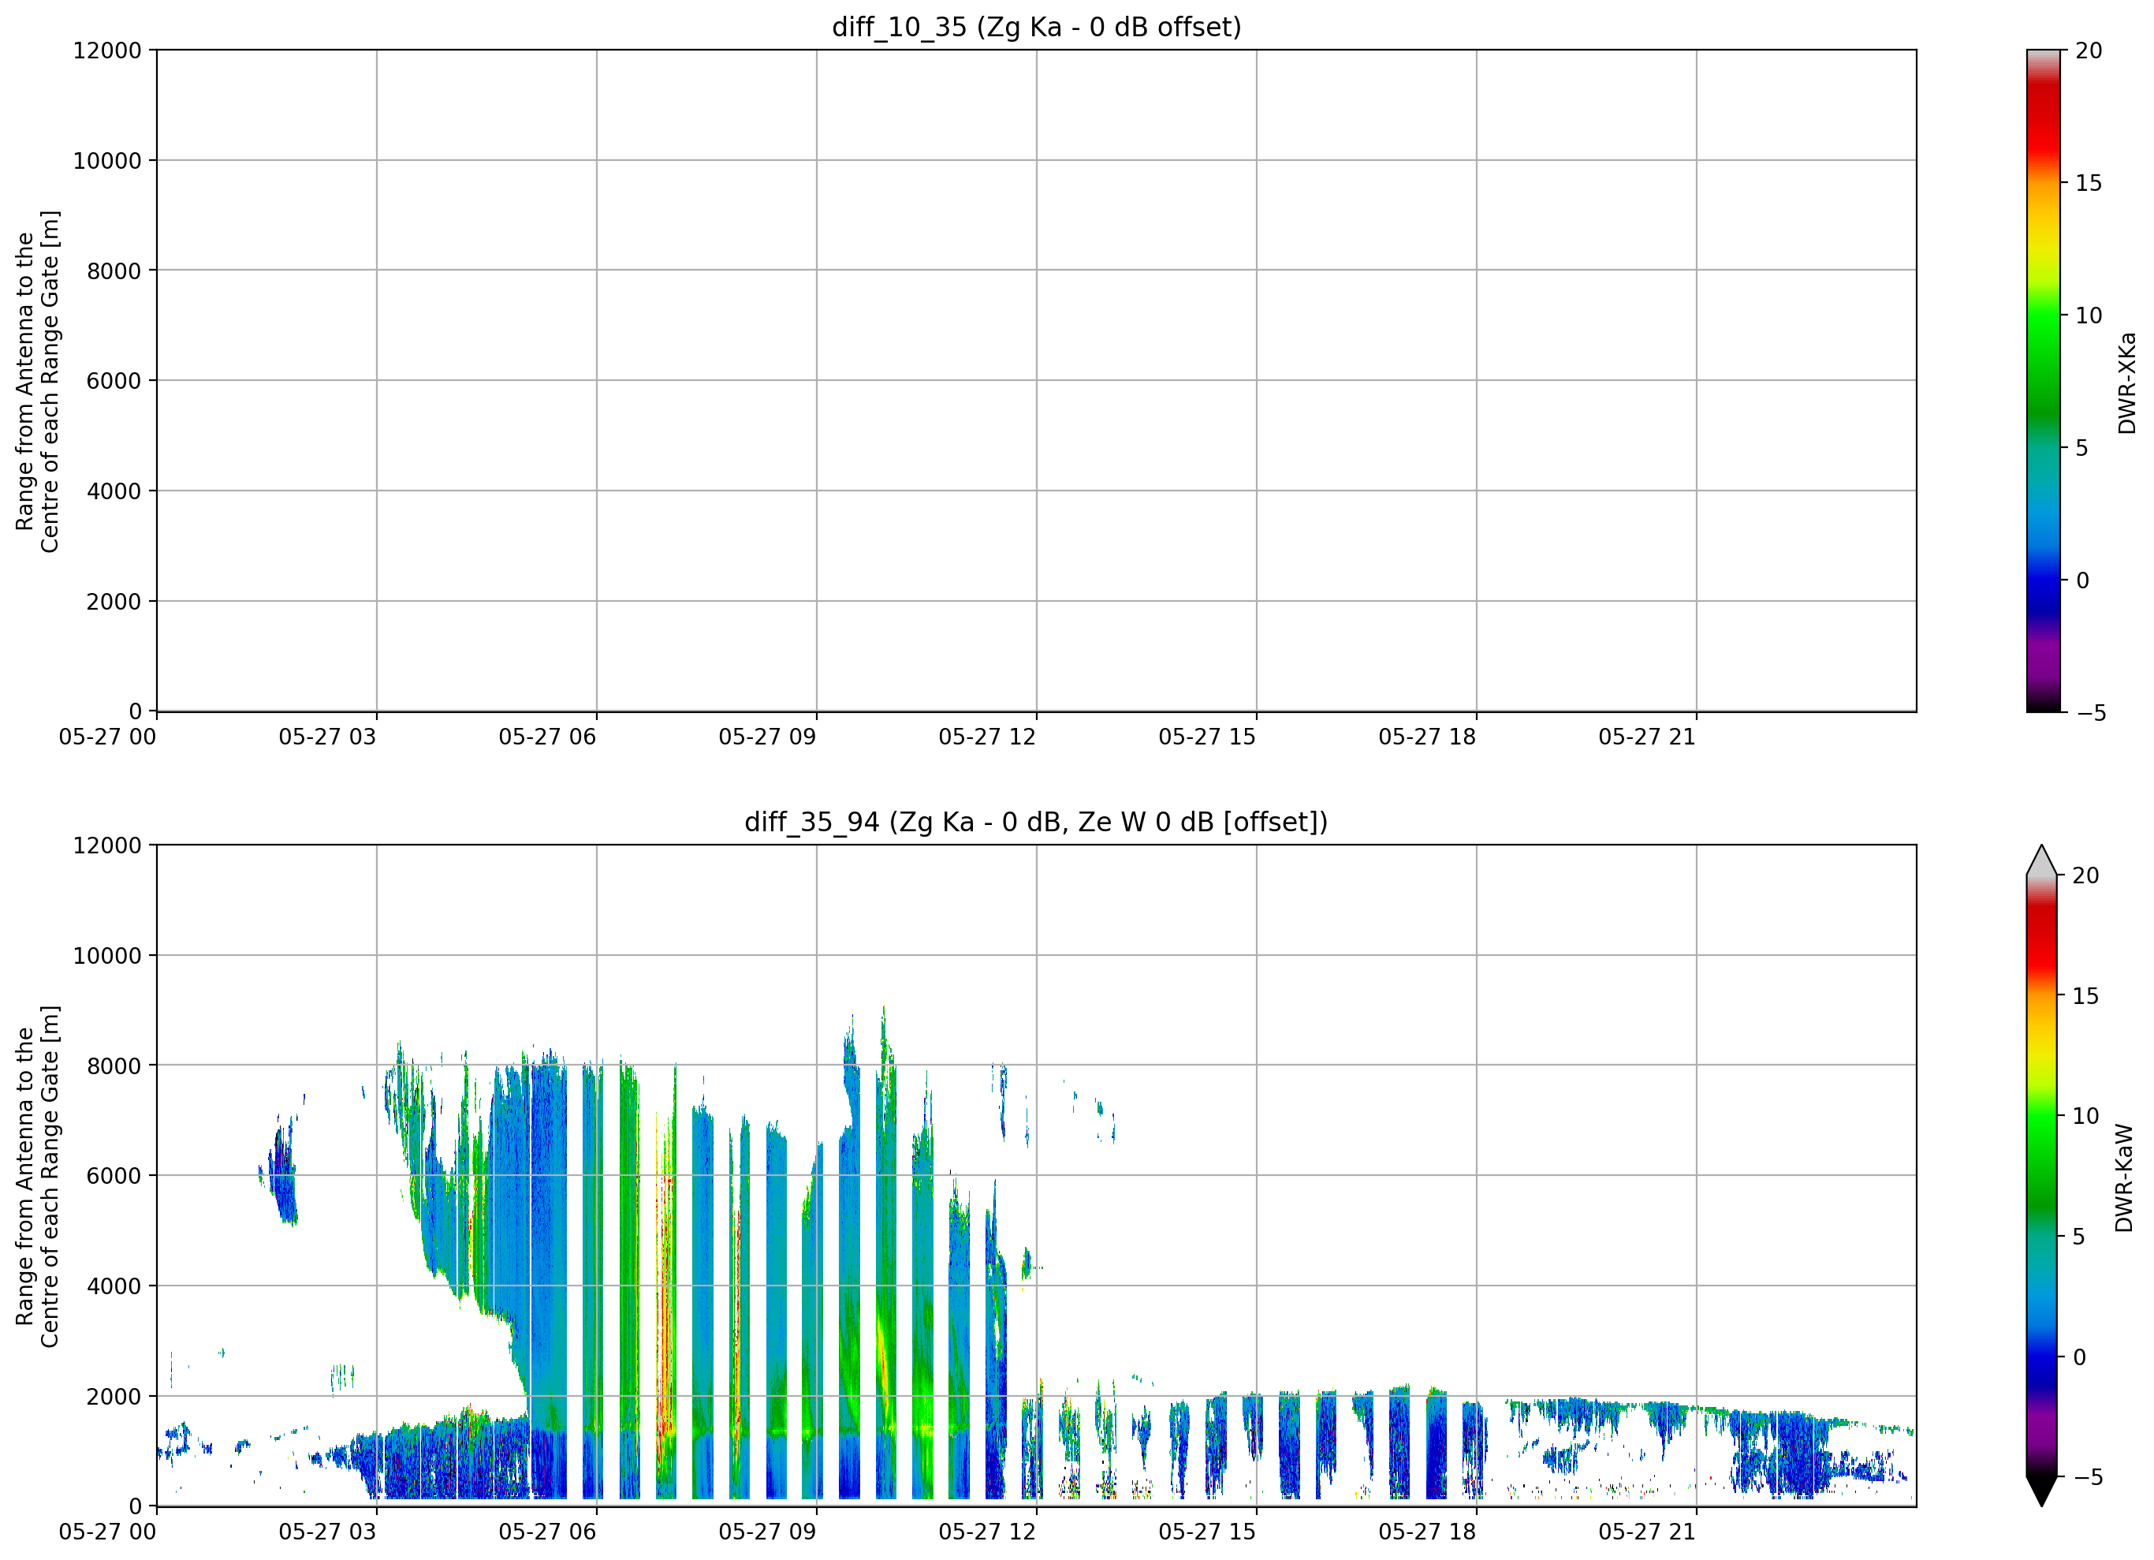This screenshot has height=1560, width=2154.
Task: Click y-tick "10000" on the diff_35_94 plot
Action: pyautogui.click(x=107, y=956)
